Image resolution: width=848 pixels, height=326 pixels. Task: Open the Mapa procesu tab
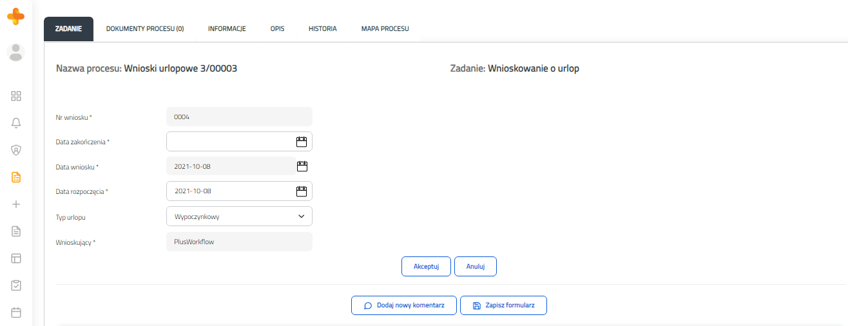tap(385, 29)
